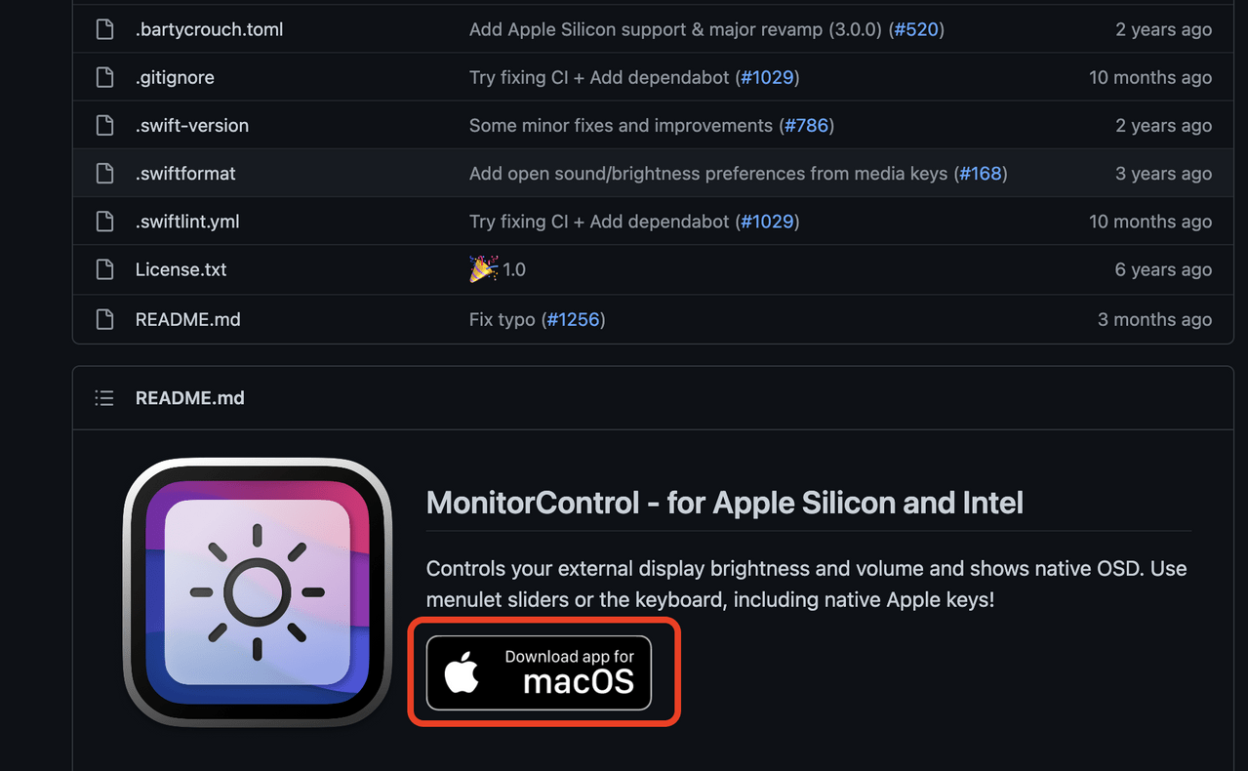Click the file icon next to .bartycrouch.toml

(103, 29)
